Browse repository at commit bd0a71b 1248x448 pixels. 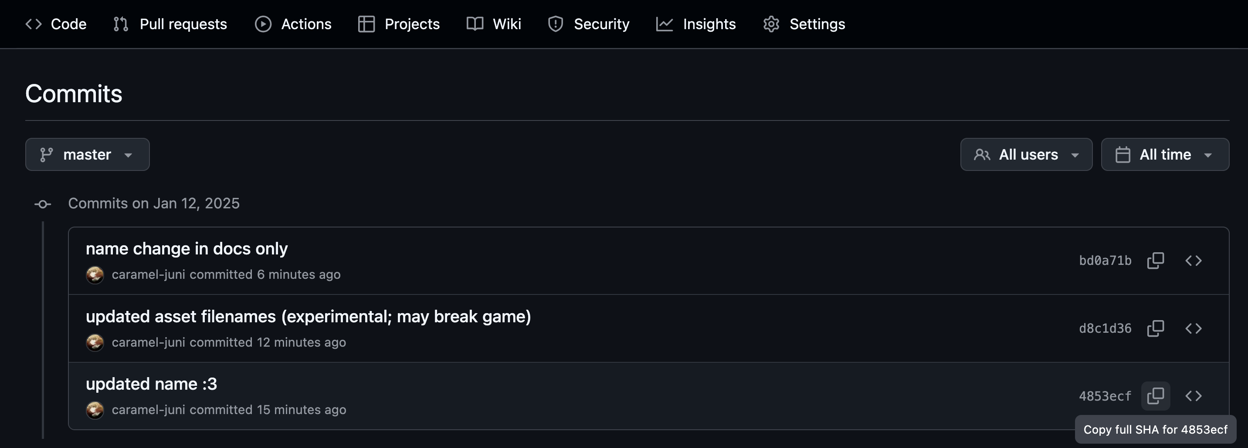click(x=1193, y=260)
